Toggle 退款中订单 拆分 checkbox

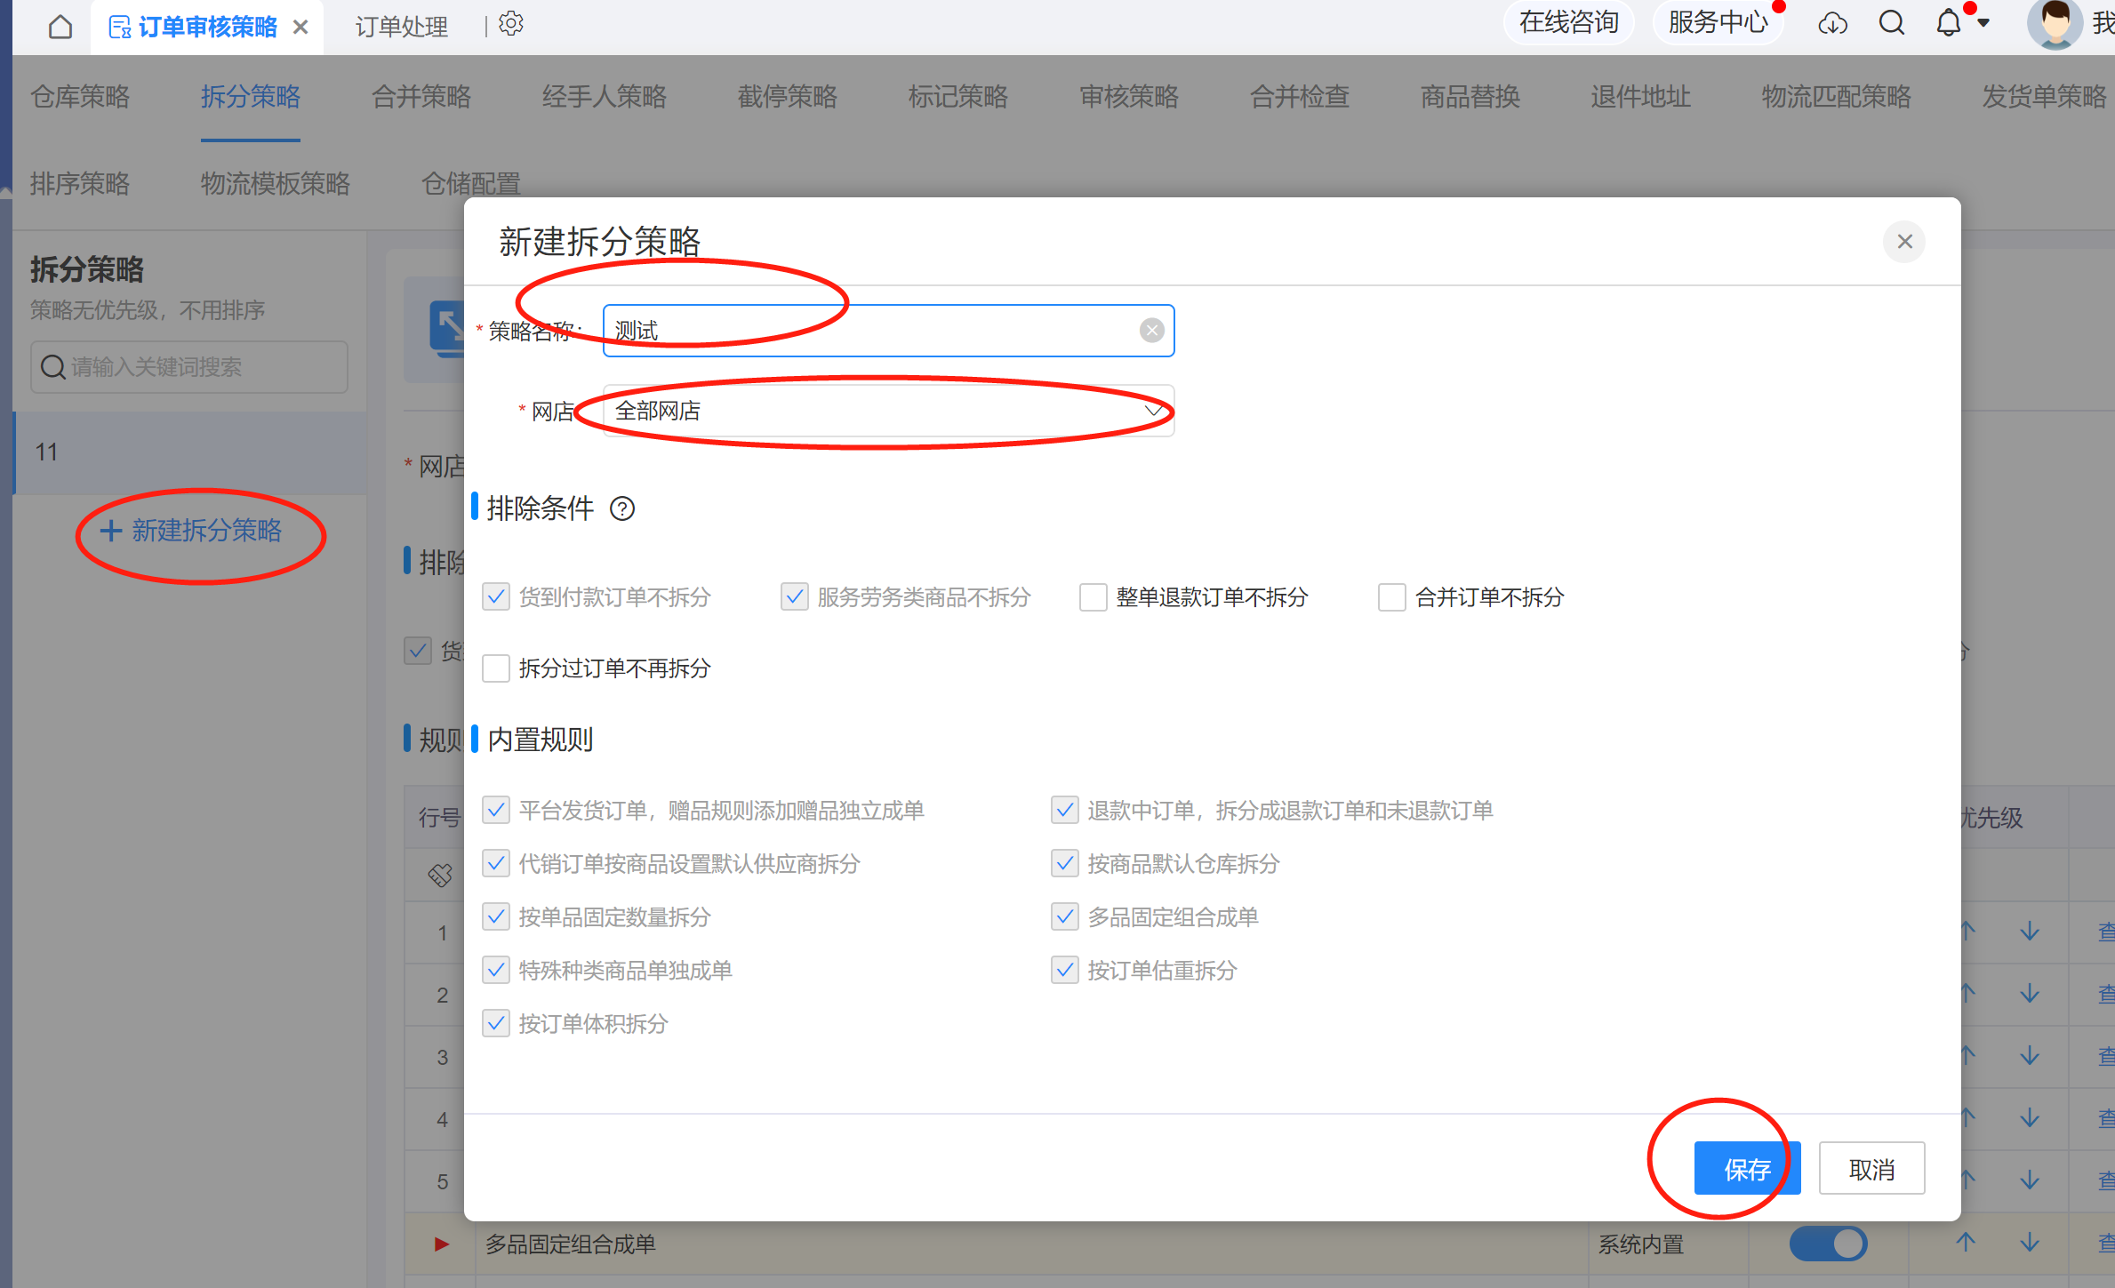1064,811
